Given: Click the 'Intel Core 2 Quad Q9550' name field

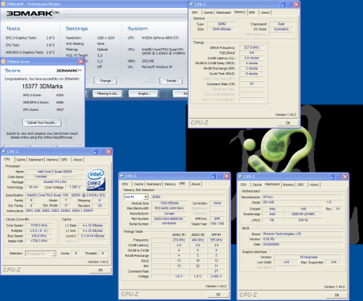Looking at the screenshot, I should click(55, 172).
